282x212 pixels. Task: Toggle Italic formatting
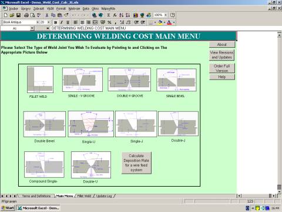coord(62,22)
